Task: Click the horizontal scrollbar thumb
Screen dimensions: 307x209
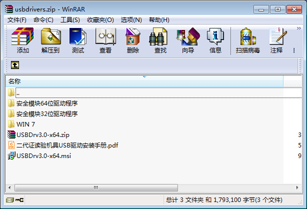Action: pyautogui.click(x=96, y=187)
